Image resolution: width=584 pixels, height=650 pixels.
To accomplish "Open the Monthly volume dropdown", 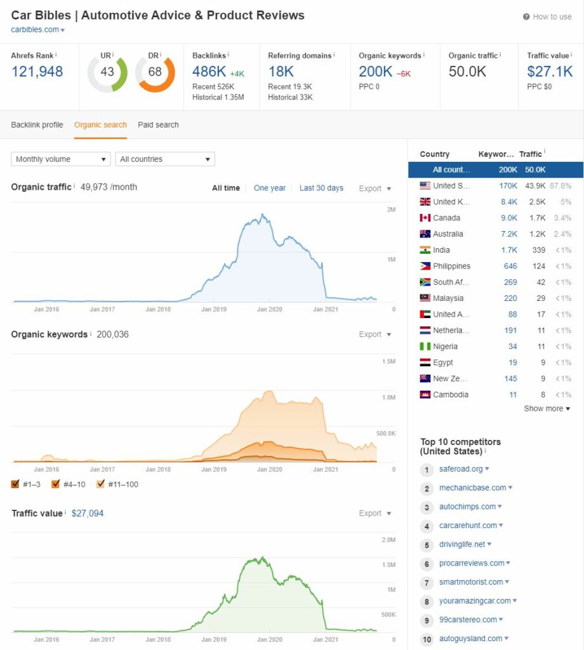I will (61, 159).
